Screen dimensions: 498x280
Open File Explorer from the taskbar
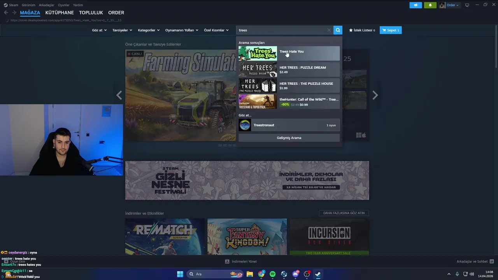(250, 274)
